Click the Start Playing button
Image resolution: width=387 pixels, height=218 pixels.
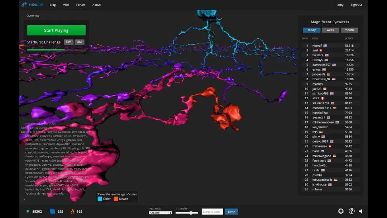56,30
